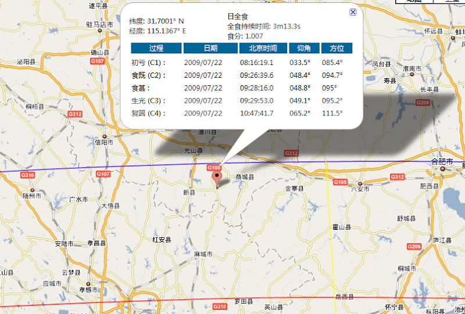Click the red location marker pin

[x=217, y=179]
